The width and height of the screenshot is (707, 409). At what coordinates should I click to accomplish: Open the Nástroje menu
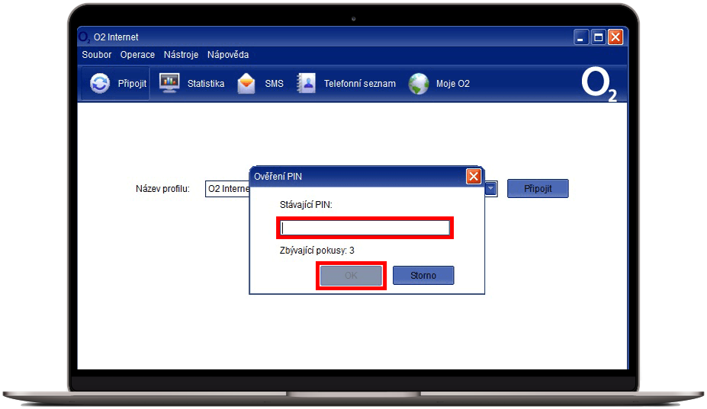coord(181,55)
